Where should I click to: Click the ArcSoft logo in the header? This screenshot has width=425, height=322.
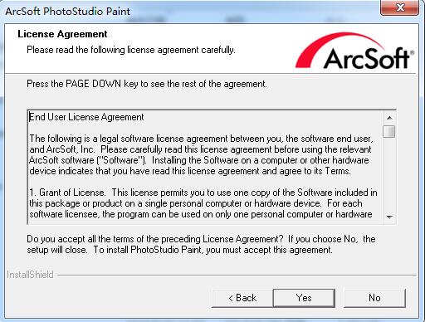point(354,51)
